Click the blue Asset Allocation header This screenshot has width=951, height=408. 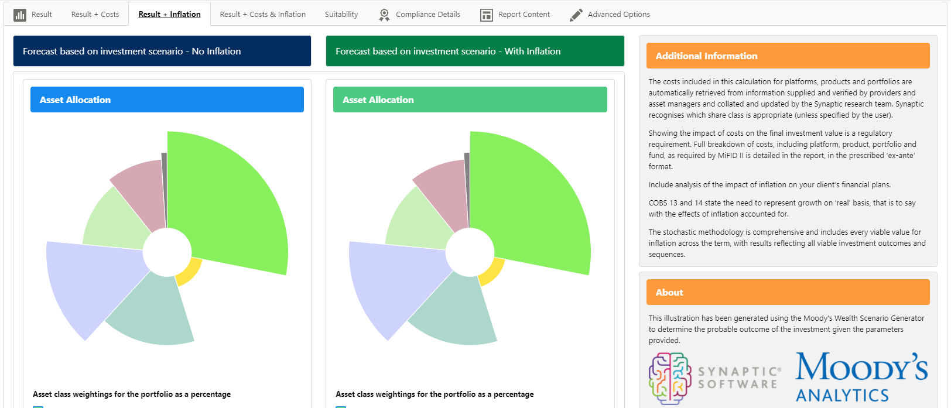[x=167, y=100]
